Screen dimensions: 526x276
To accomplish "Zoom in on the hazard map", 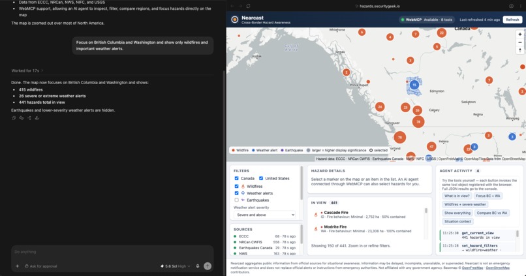I will click(519, 34).
